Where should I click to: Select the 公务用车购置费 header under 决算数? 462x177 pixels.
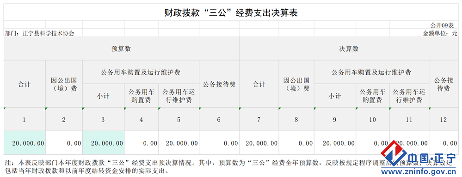pyautogui.click(x=373, y=96)
